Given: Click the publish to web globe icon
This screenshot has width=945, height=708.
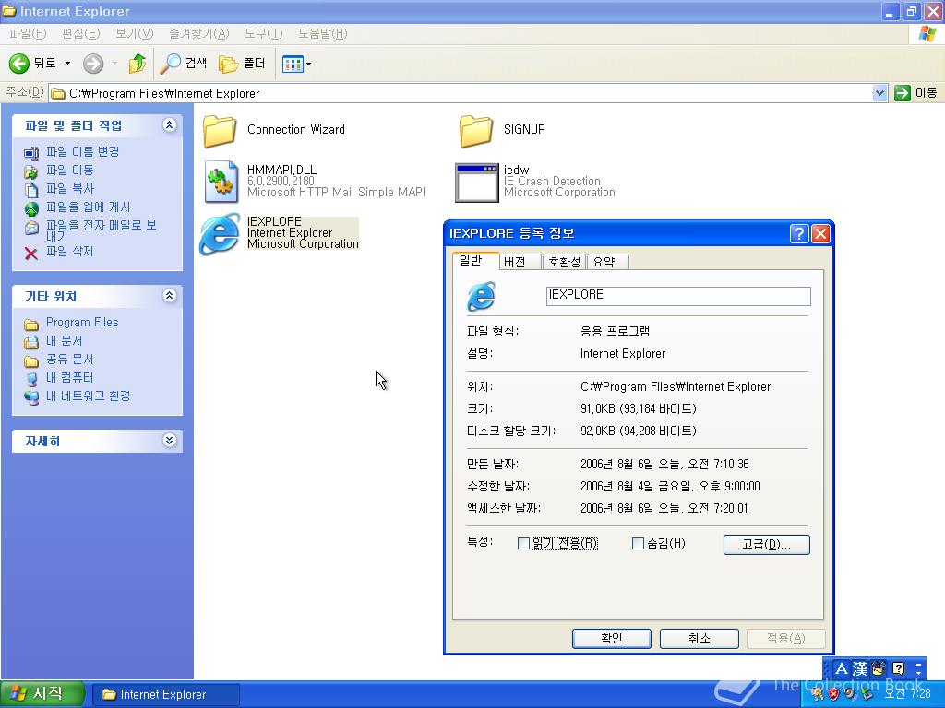Looking at the screenshot, I should click(x=31, y=209).
